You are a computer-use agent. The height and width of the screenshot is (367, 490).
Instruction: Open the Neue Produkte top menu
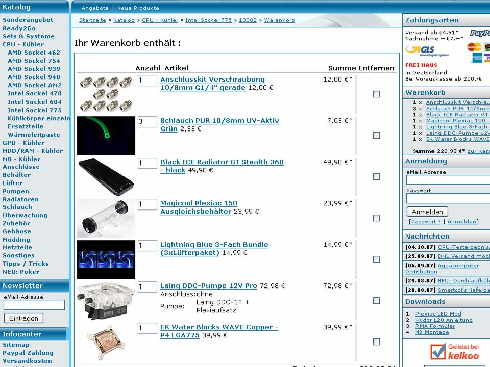[138, 8]
